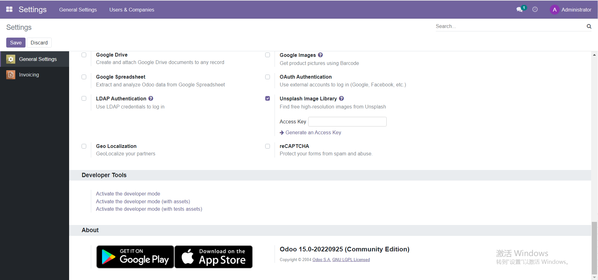Tick the OAuth Authentication checkbox
Screen dimensions: 598x280
click(267, 77)
